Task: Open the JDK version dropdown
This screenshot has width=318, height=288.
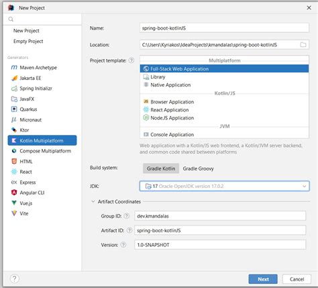Action: 225,186
